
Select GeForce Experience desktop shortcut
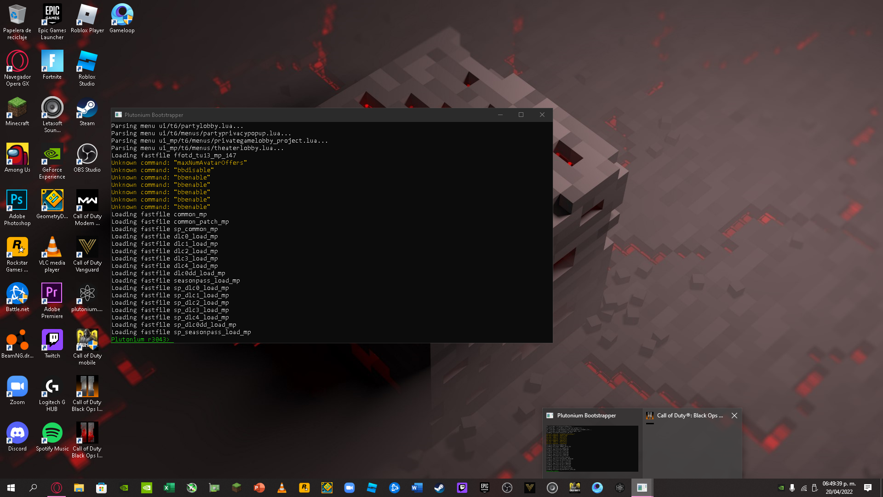click(x=52, y=161)
